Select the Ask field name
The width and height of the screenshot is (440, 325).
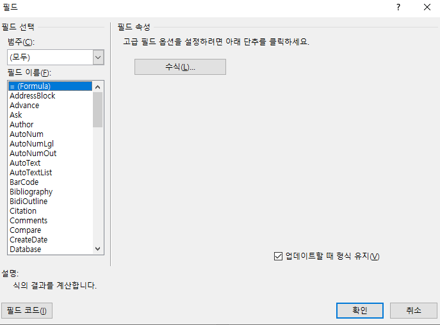click(x=16, y=115)
